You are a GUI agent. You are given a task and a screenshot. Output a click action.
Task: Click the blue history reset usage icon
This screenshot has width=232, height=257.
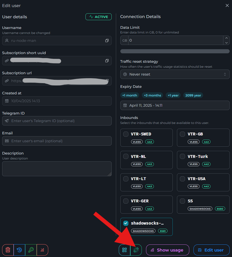click(x=19, y=250)
